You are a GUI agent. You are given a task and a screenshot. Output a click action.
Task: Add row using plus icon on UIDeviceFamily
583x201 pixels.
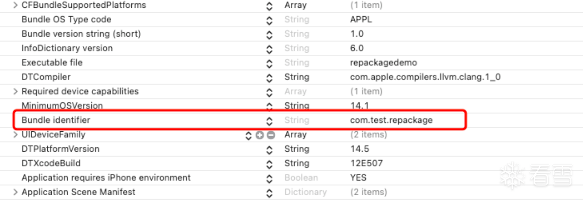click(260, 135)
